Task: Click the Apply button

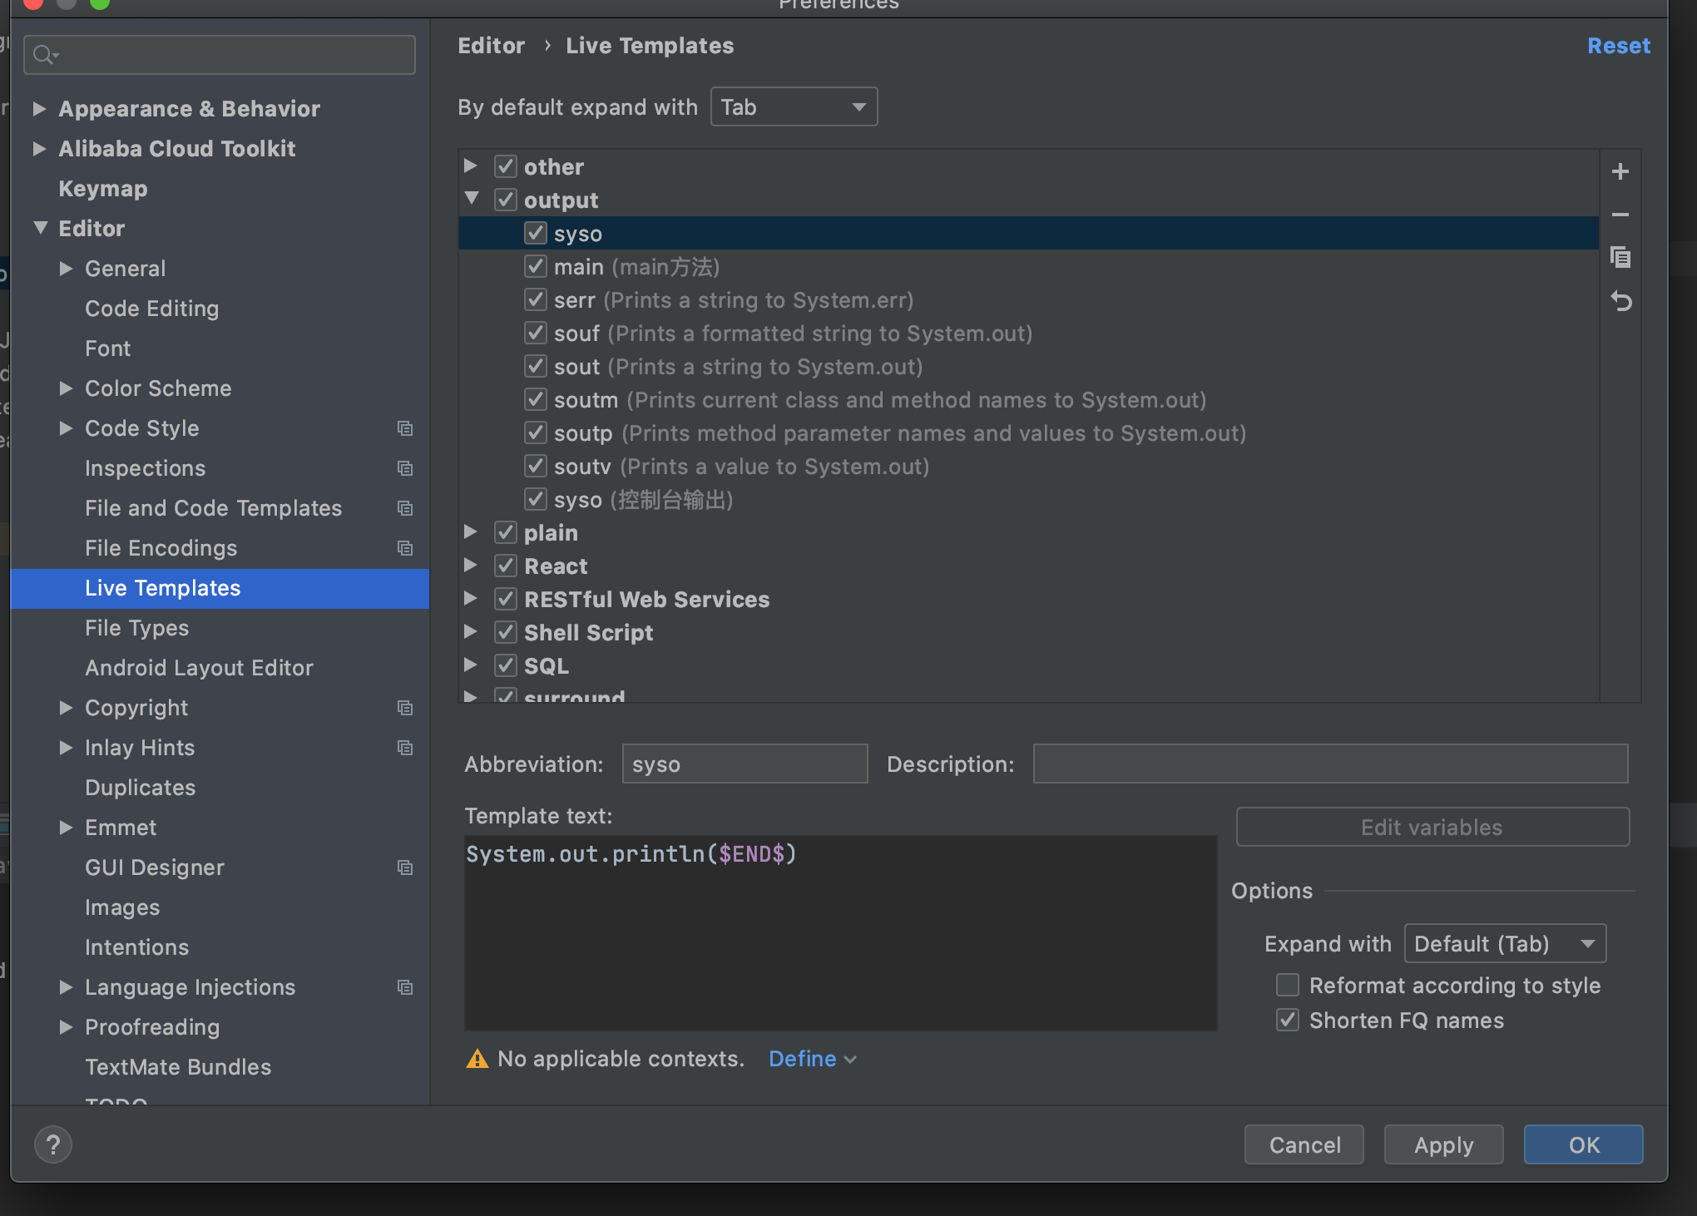Action: (1443, 1145)
